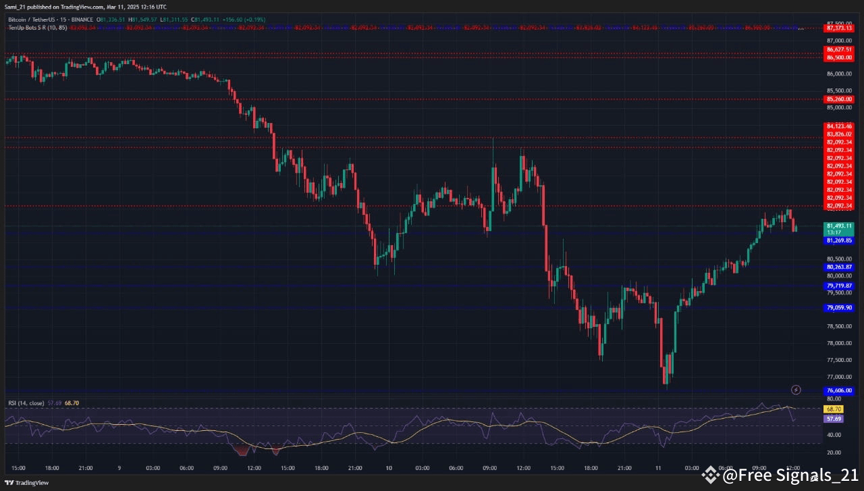Click the 40.00 RSI axis tick
The width and height of the screenshot is (864, 491).
(832, 435)
